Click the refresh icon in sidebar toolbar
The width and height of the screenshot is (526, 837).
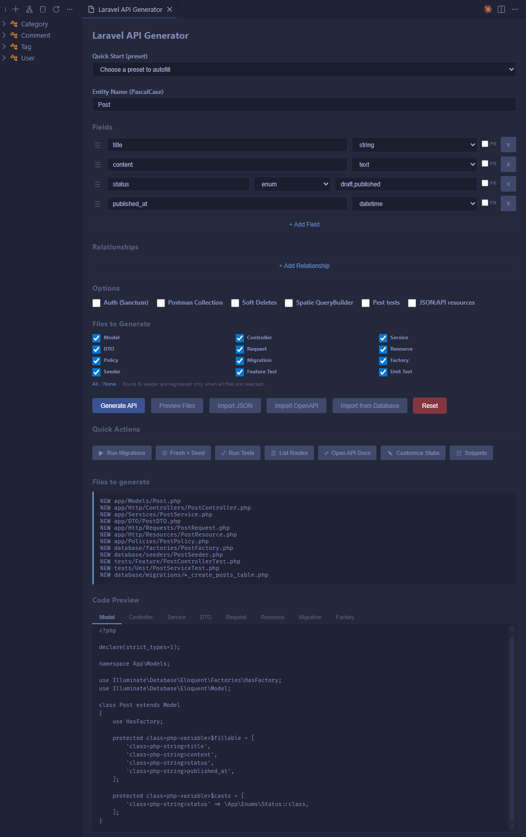point(56,9)
